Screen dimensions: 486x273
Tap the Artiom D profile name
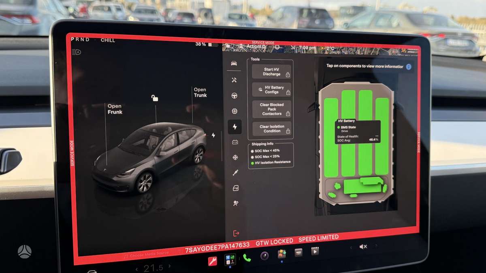pos(257,46)
